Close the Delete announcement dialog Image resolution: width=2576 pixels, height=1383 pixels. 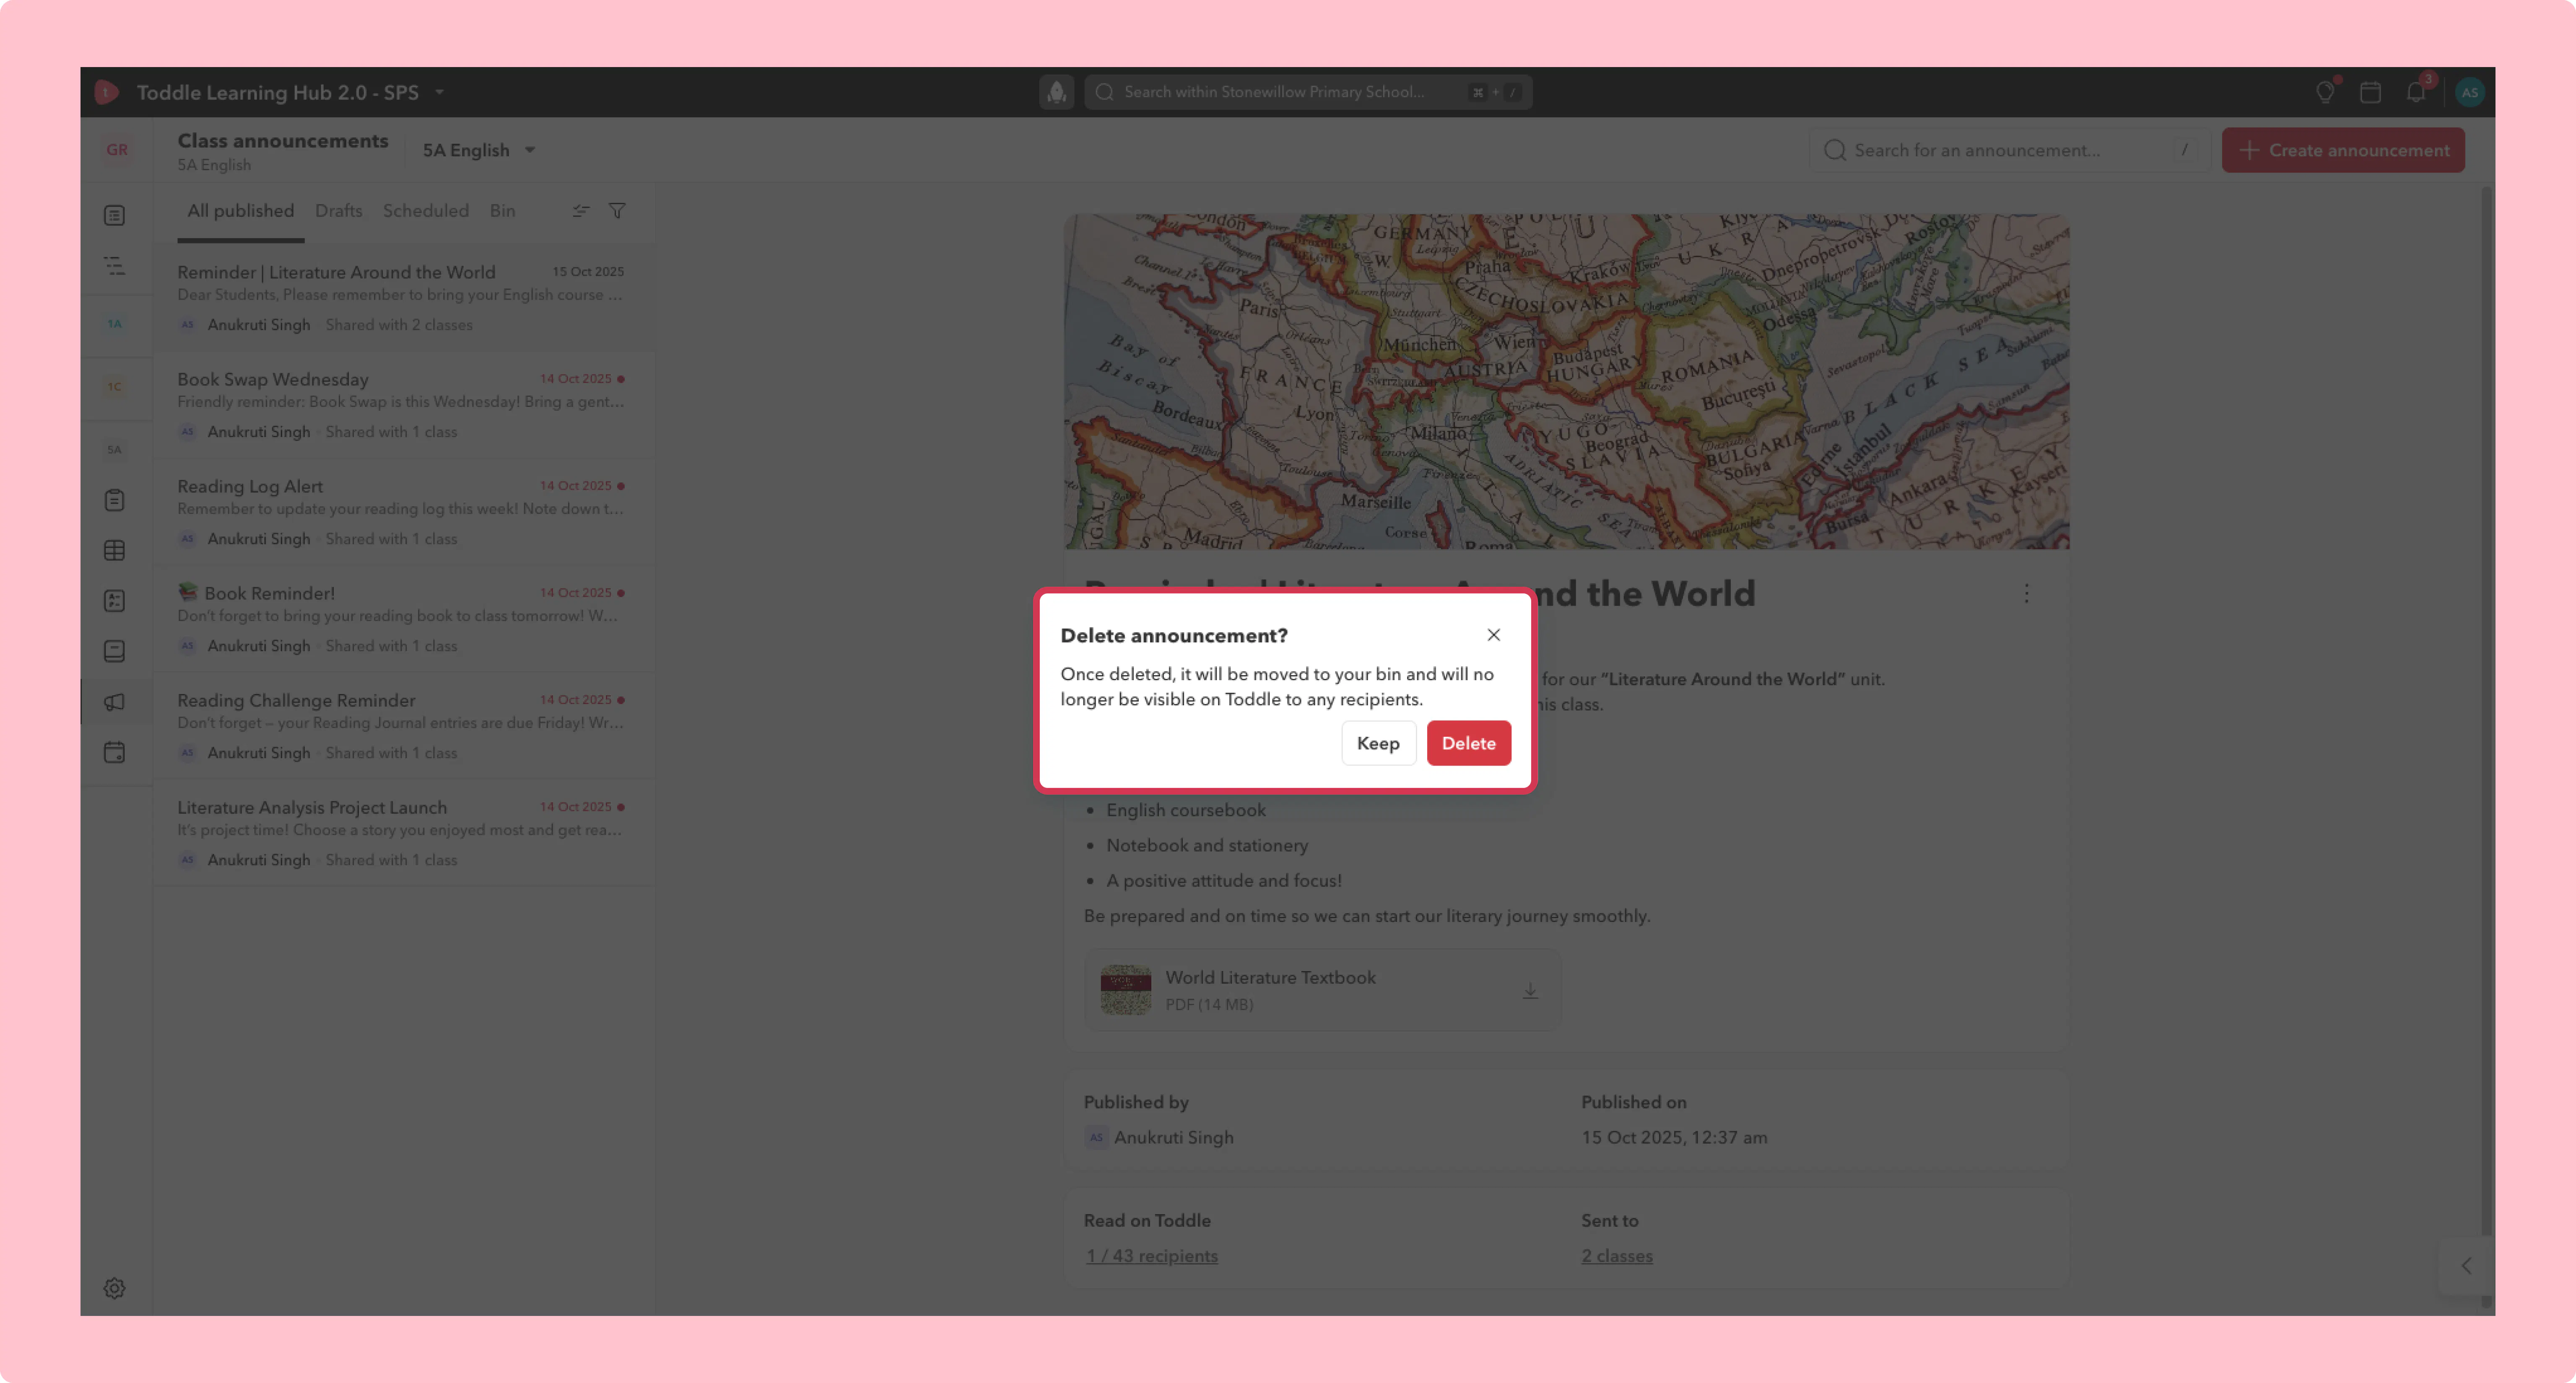[x=1493, y=635]
